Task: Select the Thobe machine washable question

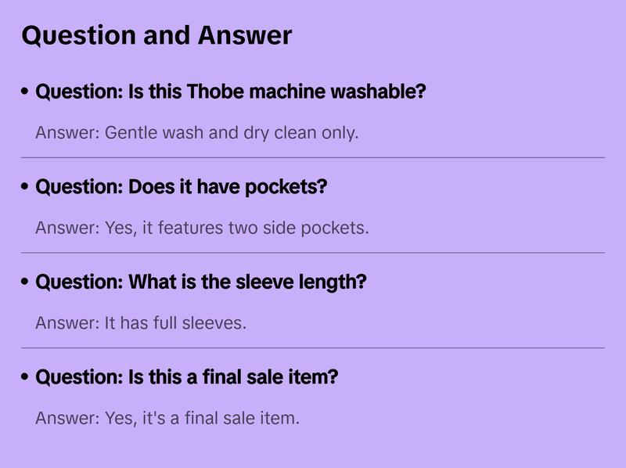Action: point(231,92)
